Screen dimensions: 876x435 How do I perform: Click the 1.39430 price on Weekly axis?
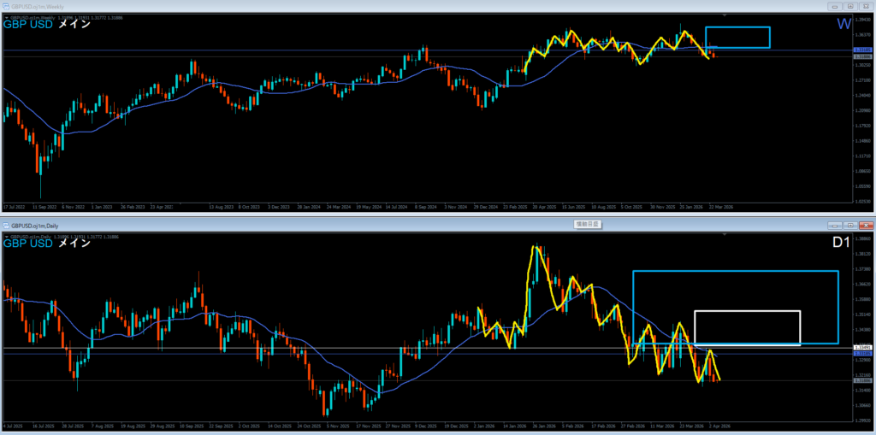point(863,19)
